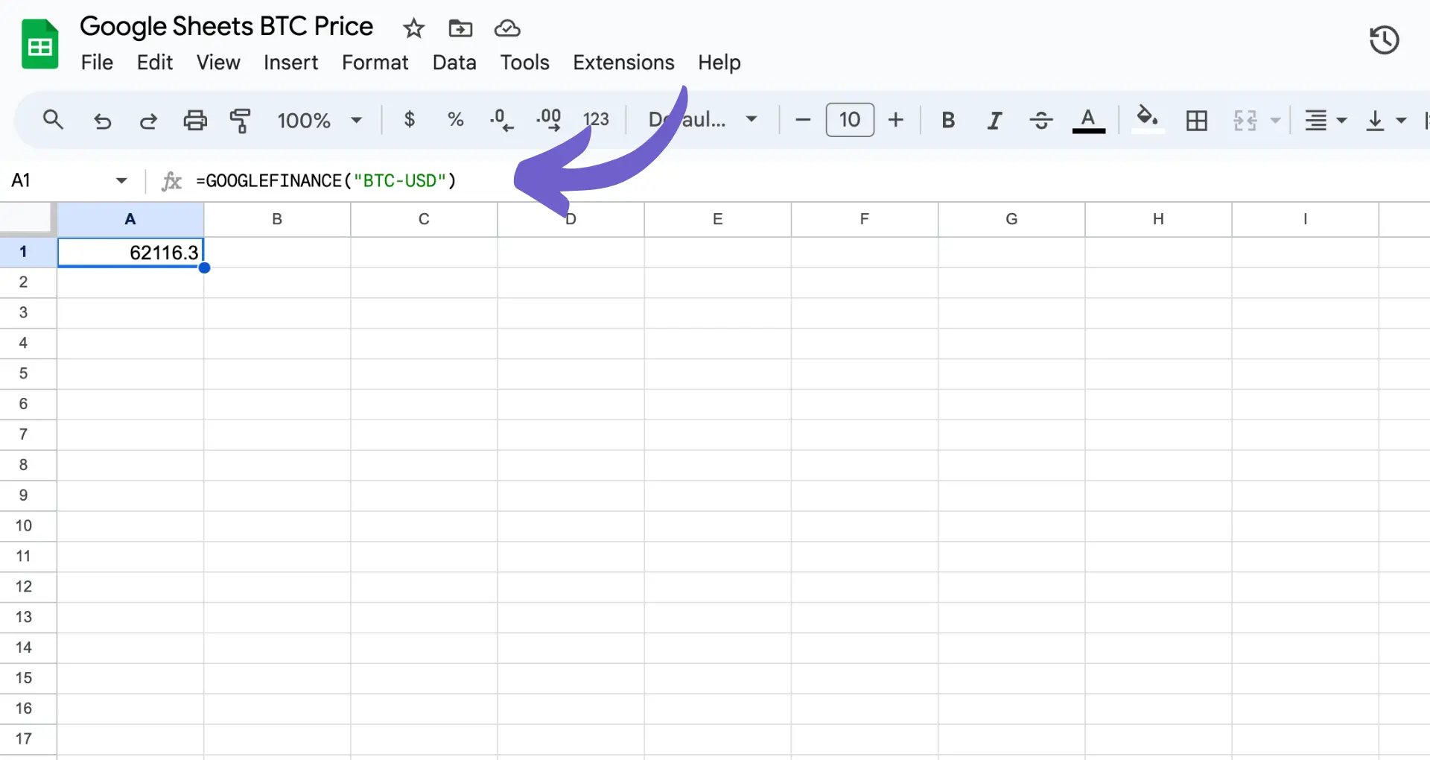Activate the paint format tool
Screen dimensions: 1430x760
(x=240, y=120)
